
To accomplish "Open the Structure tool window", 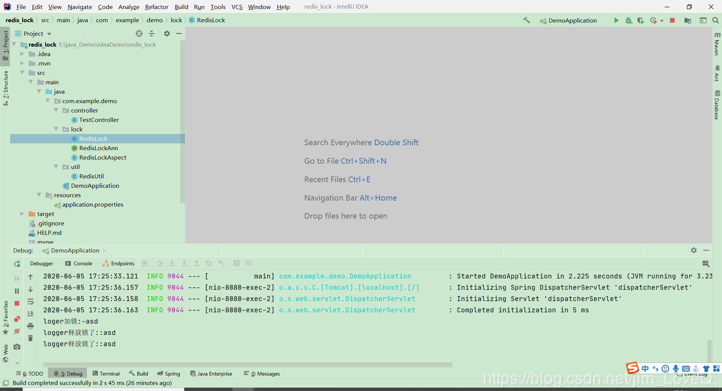I will [x=6, y=88].
